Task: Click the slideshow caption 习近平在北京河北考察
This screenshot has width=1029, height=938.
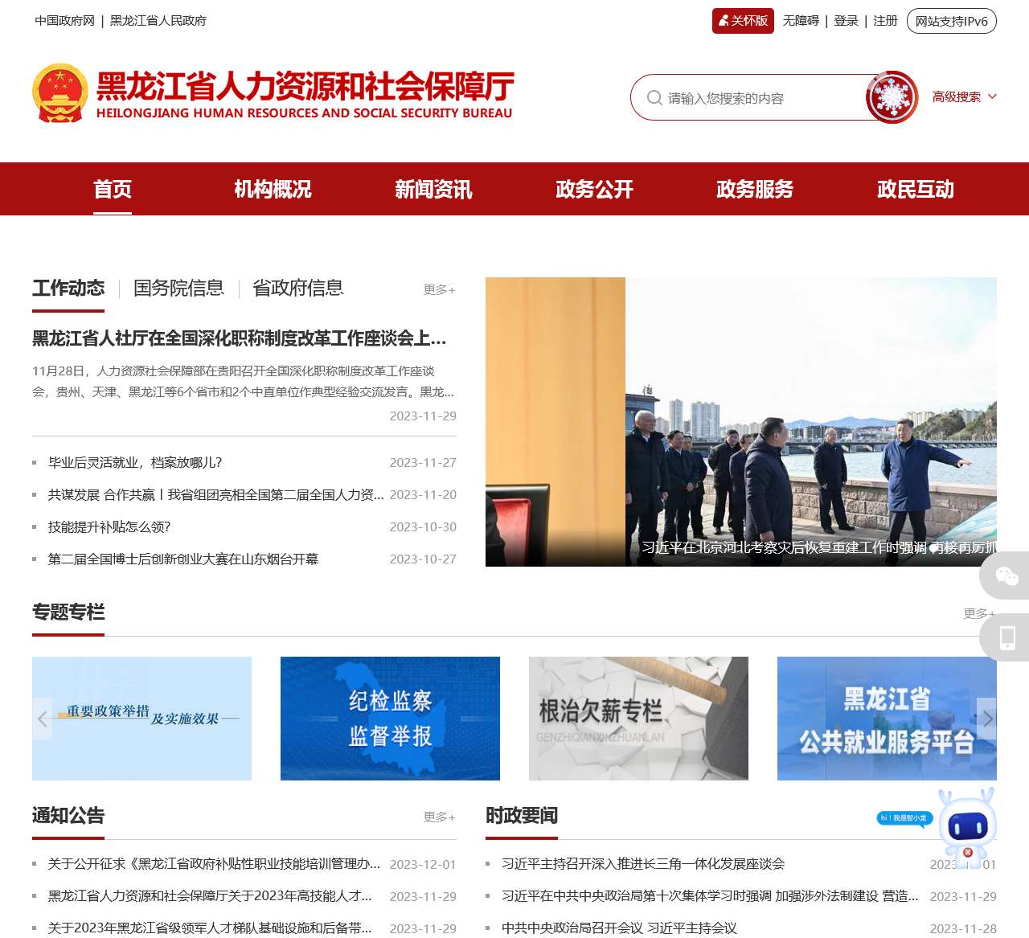Action: pyautogui.click(x=818, y=547)
